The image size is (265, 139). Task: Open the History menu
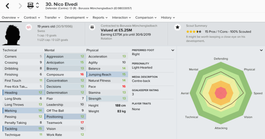click(x=168, y=18)
